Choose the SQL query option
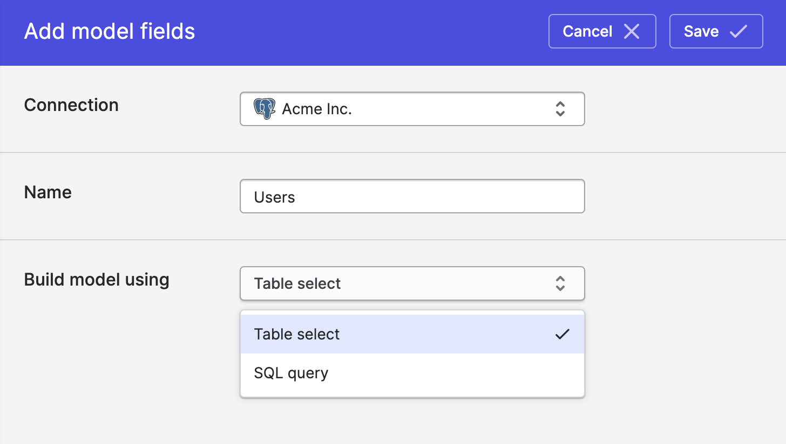 [x=412, y=373]
